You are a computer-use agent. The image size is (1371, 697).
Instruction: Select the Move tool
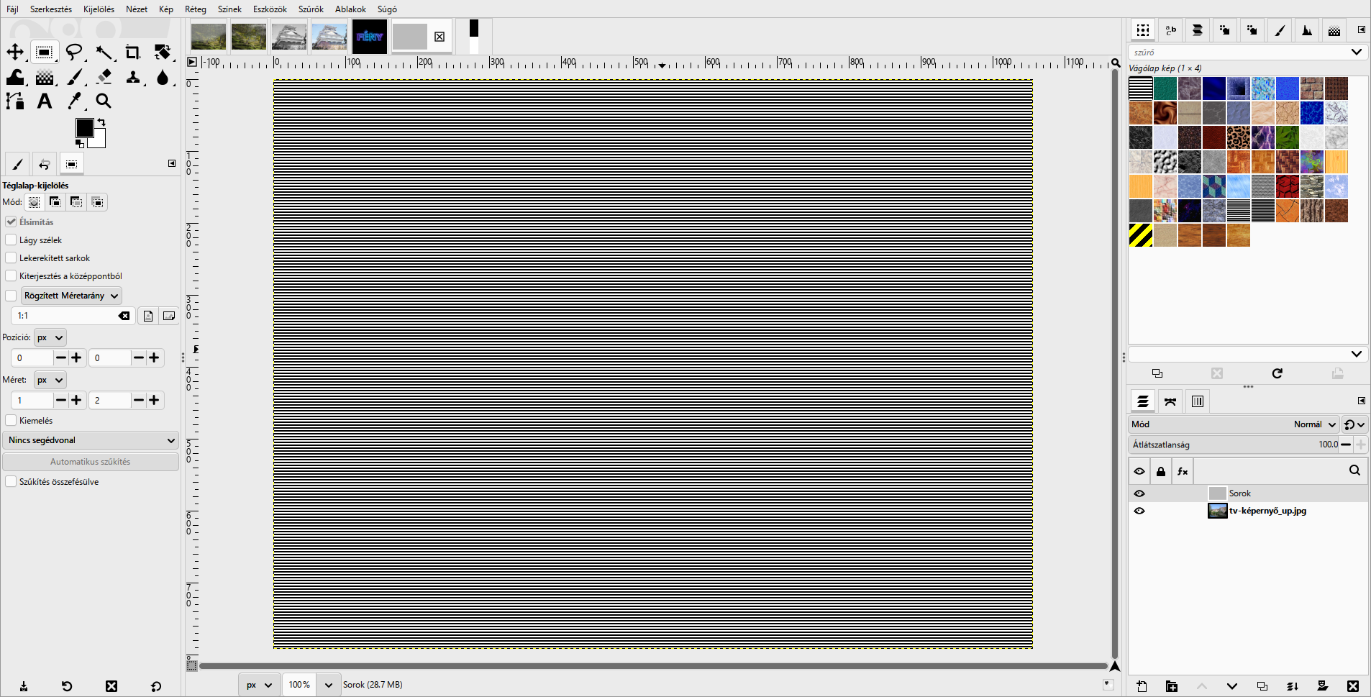pos(15,52)
